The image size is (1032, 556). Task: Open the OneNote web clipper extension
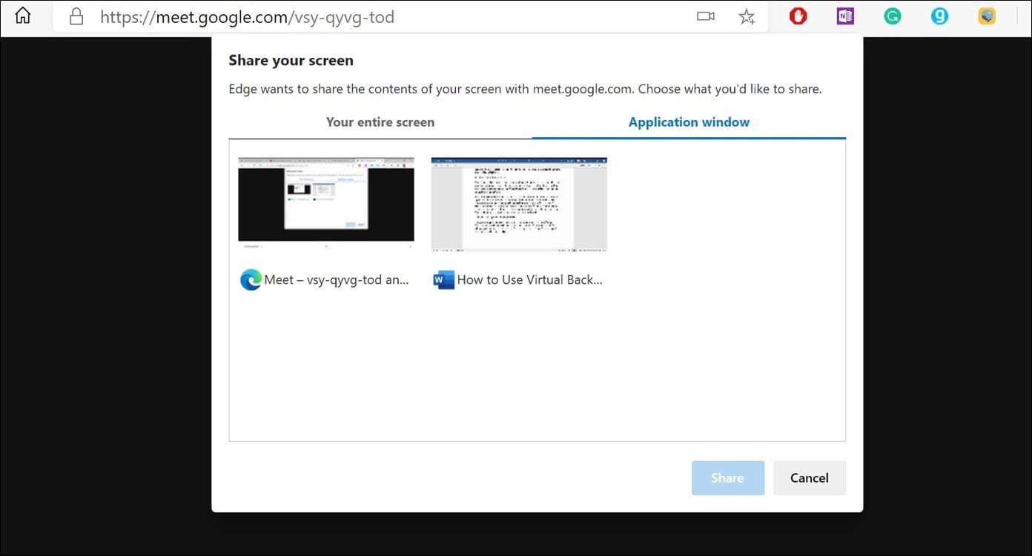845,16
